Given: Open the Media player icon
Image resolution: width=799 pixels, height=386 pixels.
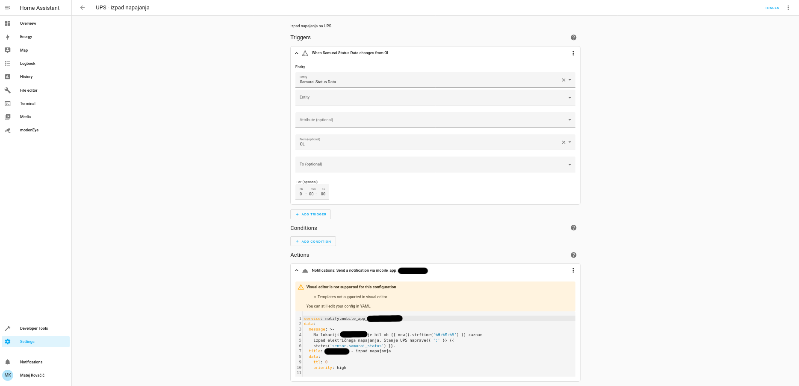Looking at the screenshot, I should (x=8, y=117).
